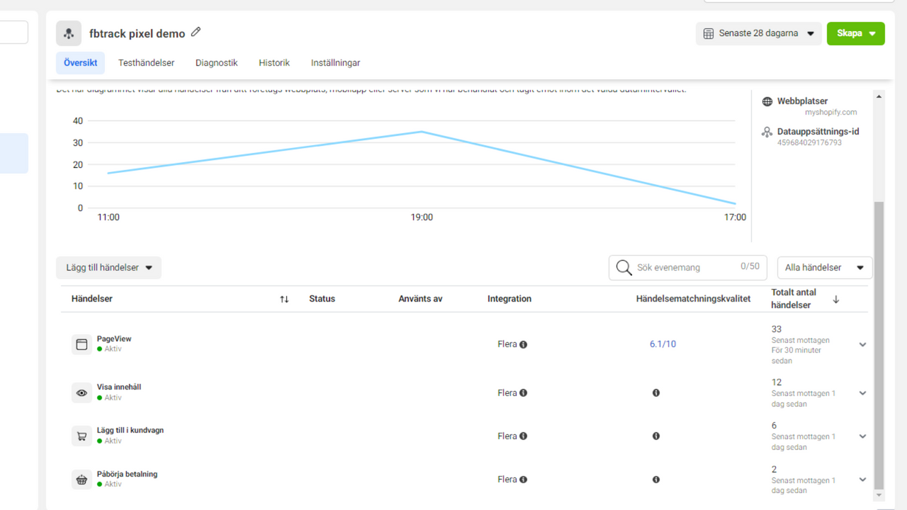Open the Inställningar tab
Screen dimensions: 907x510
click(x=335, y=63)
